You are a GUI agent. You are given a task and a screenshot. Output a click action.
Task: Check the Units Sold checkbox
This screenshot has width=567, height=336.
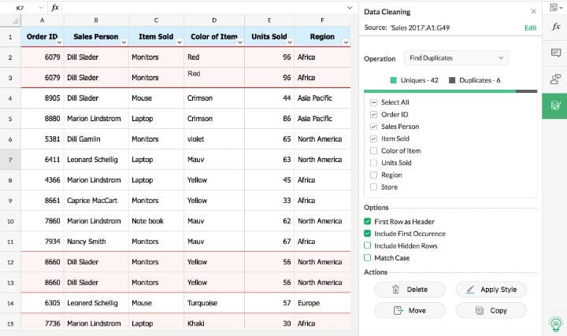tap(373, 163)
